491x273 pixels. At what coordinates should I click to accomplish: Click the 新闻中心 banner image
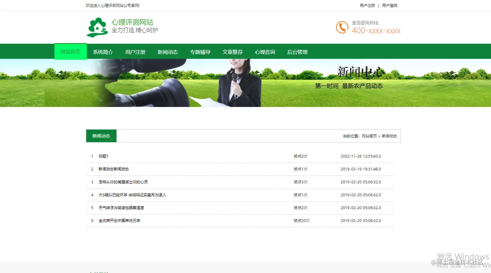click(x=245, y=83)
